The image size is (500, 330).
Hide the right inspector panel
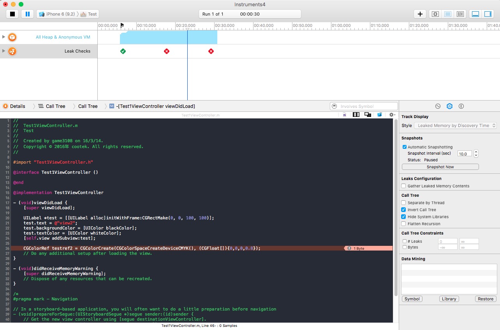[488, 14]
